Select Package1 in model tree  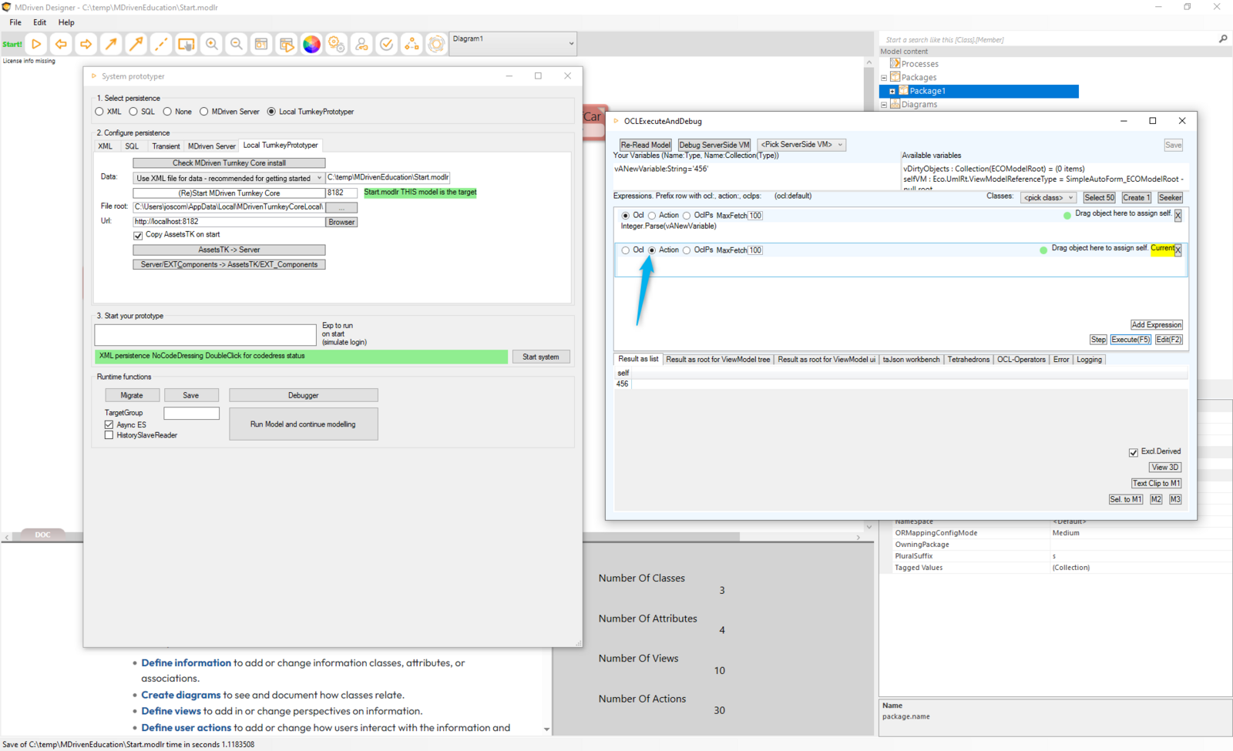(927, 91)
